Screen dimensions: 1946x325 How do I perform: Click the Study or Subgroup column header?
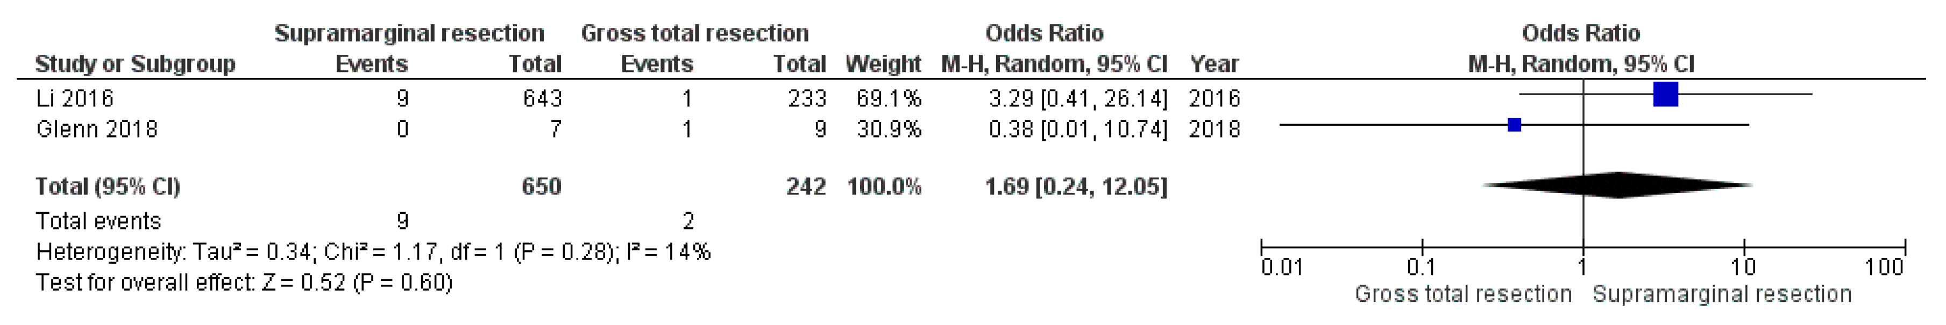(135, 64)
